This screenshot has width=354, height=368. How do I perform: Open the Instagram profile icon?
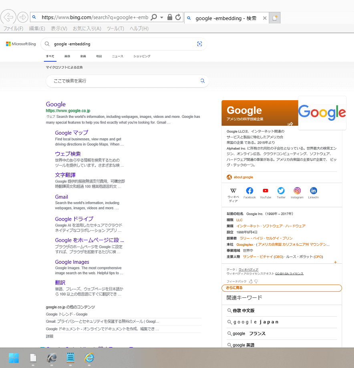297,190
